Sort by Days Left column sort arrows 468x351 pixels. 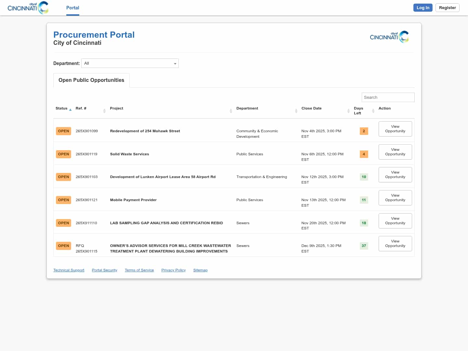373,111
